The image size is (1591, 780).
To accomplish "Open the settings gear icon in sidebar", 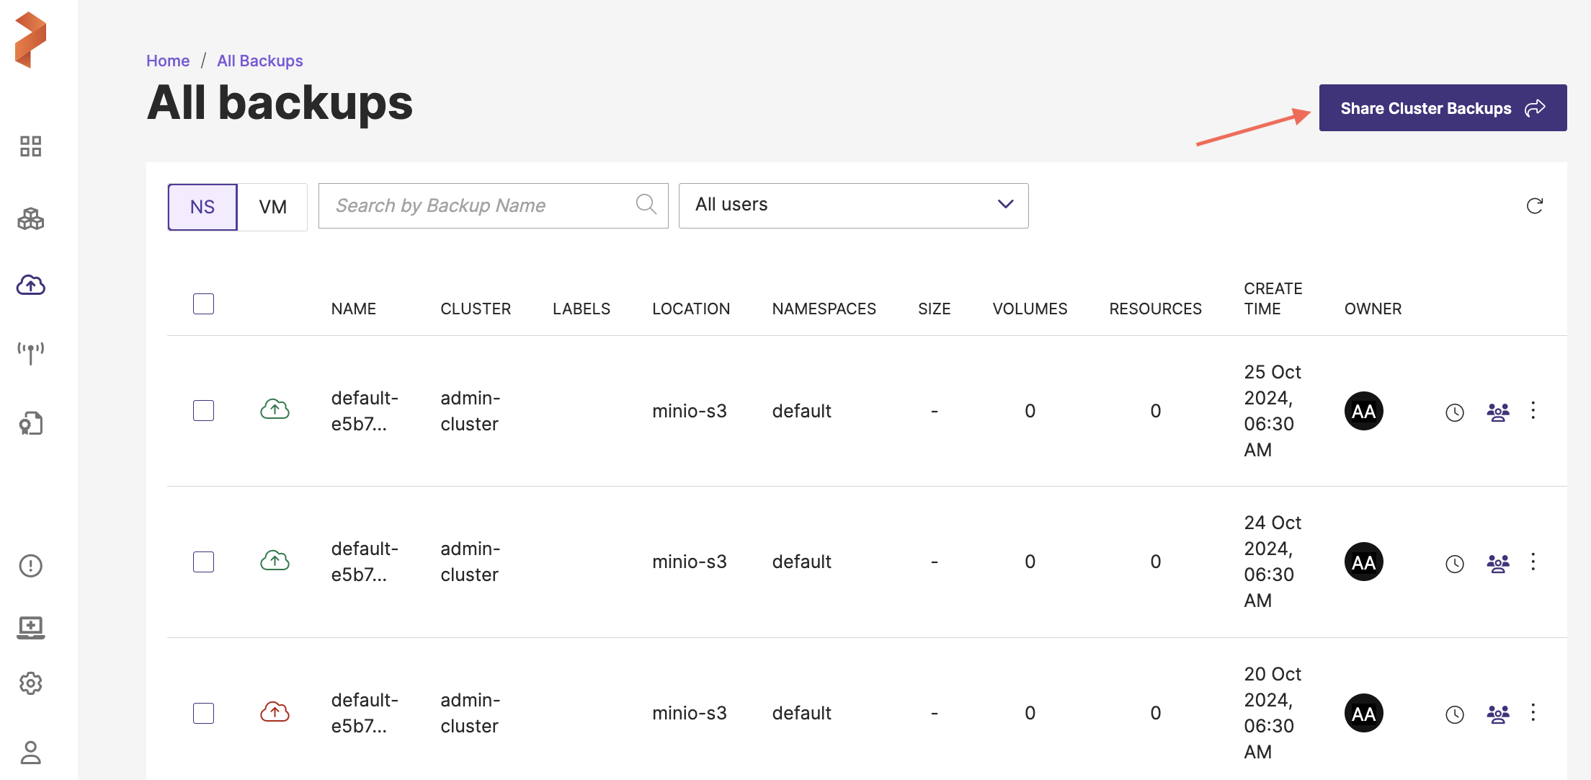I will click(30, 683).
